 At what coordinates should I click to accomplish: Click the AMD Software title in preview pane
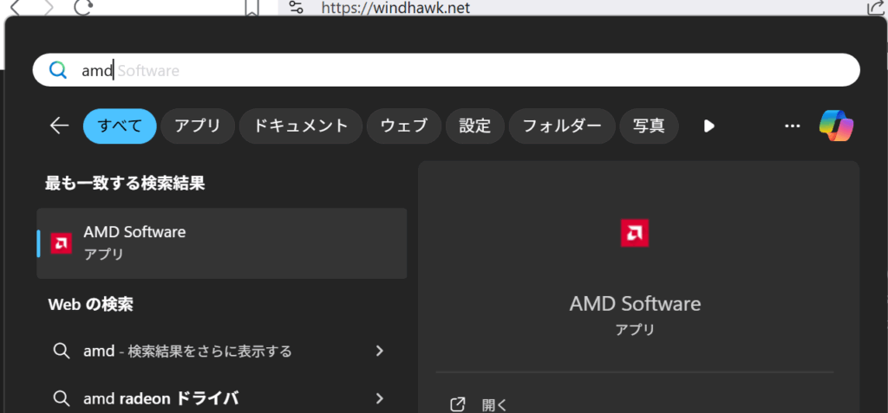(x=635, y=305)
